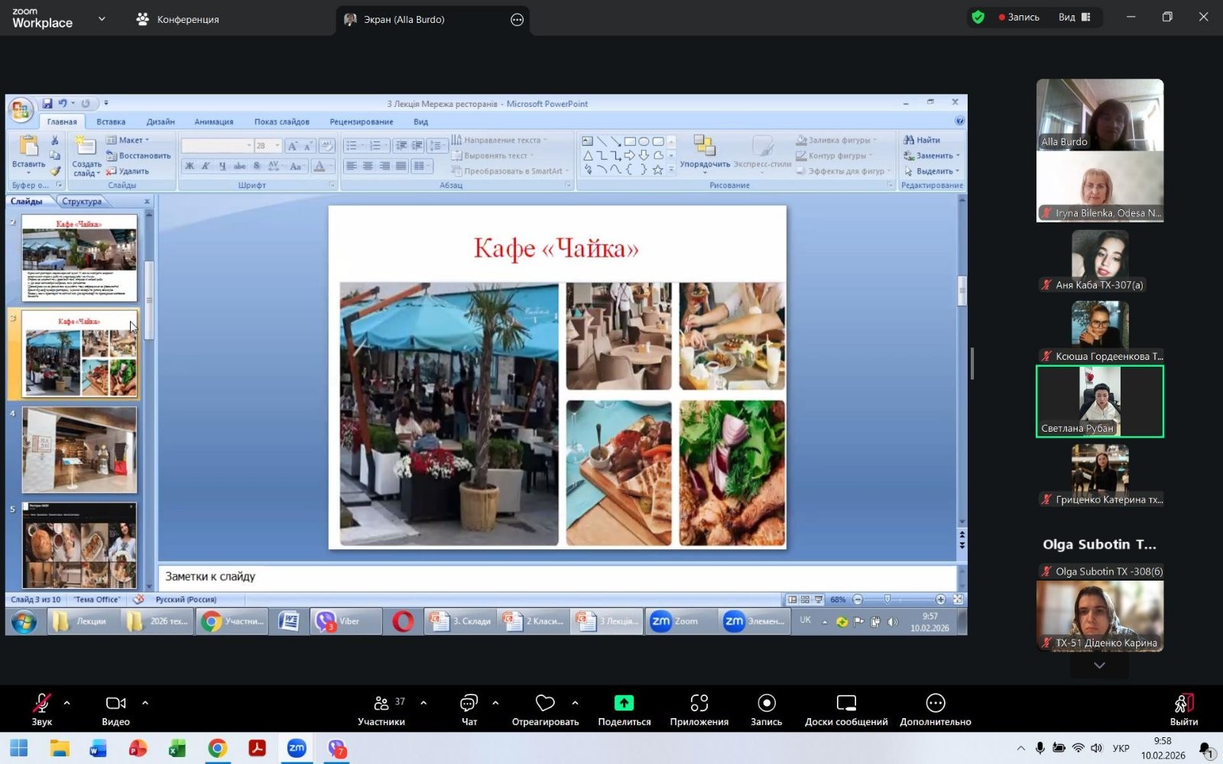
Task: Open the Zoom Workplace dropdown chevron
Action: (x=102, y=19)
